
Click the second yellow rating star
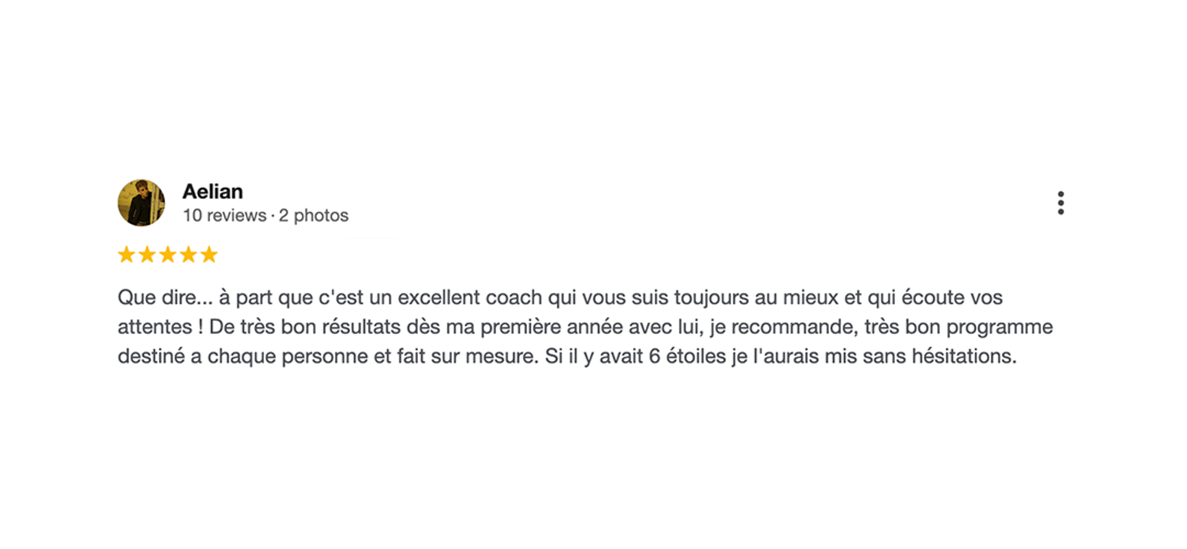[x=147, y=255]
